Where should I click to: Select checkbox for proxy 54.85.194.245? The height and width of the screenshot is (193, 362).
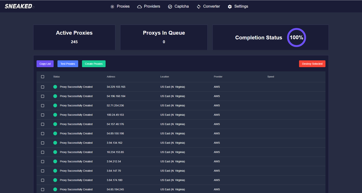point(43,190)
